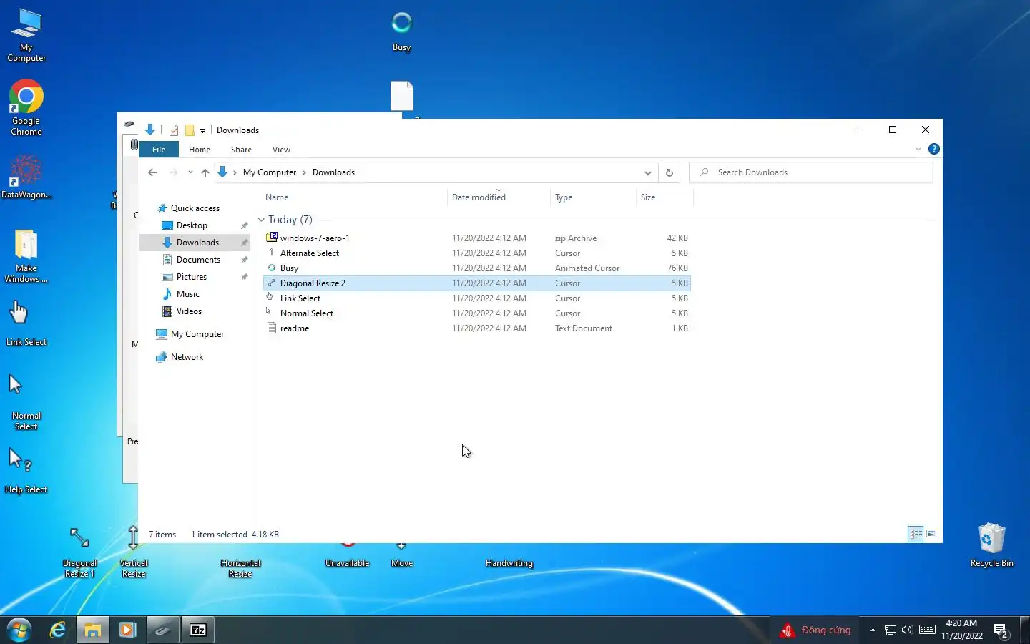The height and width of the screenshot is (644, 1030).
Task: Click Show desktop sliver at taskbar end
Action: point(1025,630)
